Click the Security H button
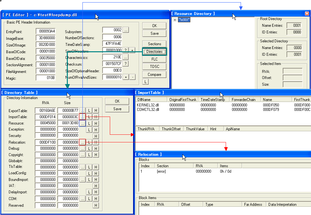Viewport: 311px width, 215px height. point(95,136)
